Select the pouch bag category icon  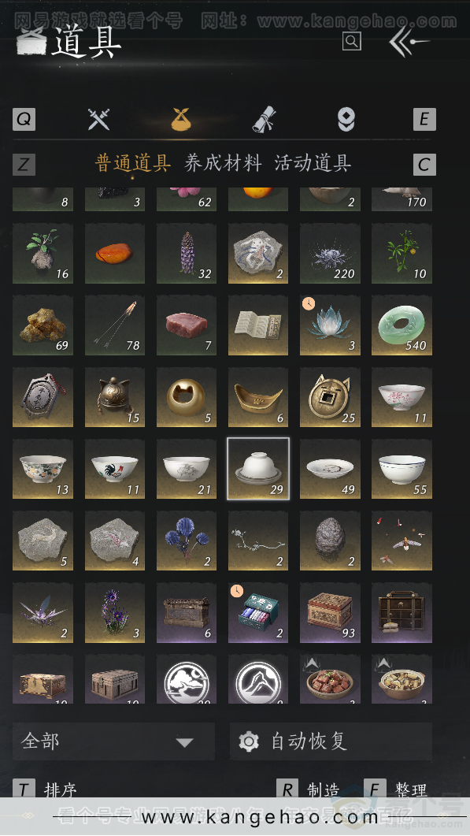[181, 119]
